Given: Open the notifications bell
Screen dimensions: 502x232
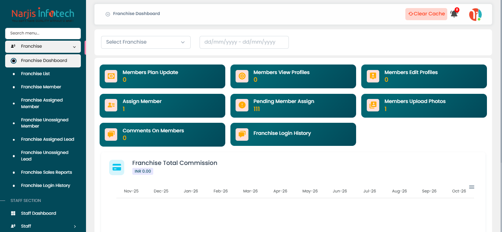Looking at the screenshot, I should (454, 14).
